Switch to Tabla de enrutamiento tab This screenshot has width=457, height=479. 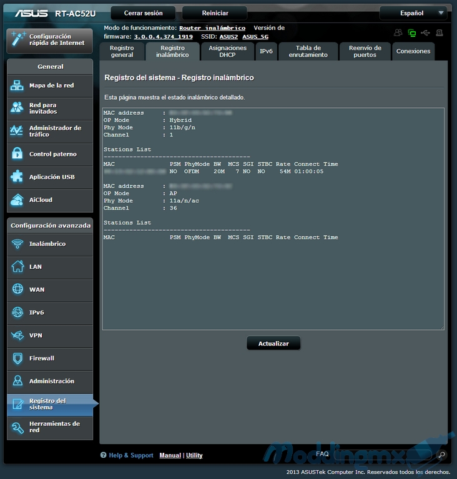308,51
